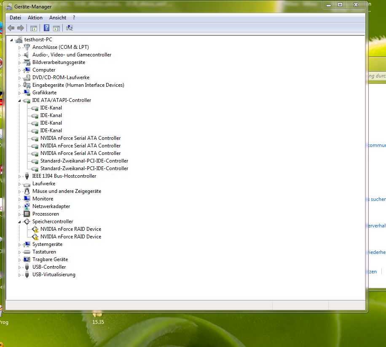Expand the Computer node
This screenshot has height=347, width=386.
click(x=19, y=70)
